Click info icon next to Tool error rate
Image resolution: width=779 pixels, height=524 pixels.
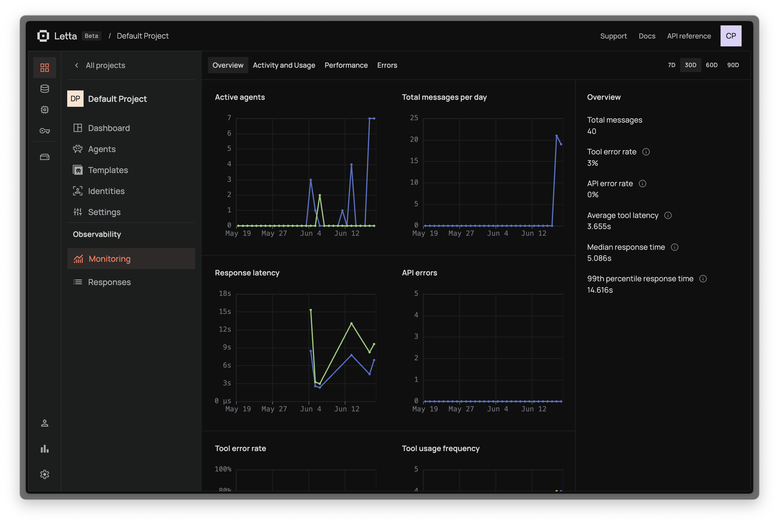pos(646,152)
